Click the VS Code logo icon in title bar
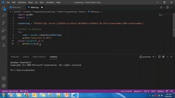Image resolution: width=175 pixels, height=98 pixels. coord(3,2)
